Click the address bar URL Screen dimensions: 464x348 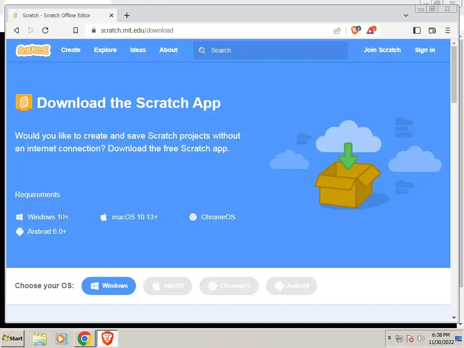coord(137,30)
